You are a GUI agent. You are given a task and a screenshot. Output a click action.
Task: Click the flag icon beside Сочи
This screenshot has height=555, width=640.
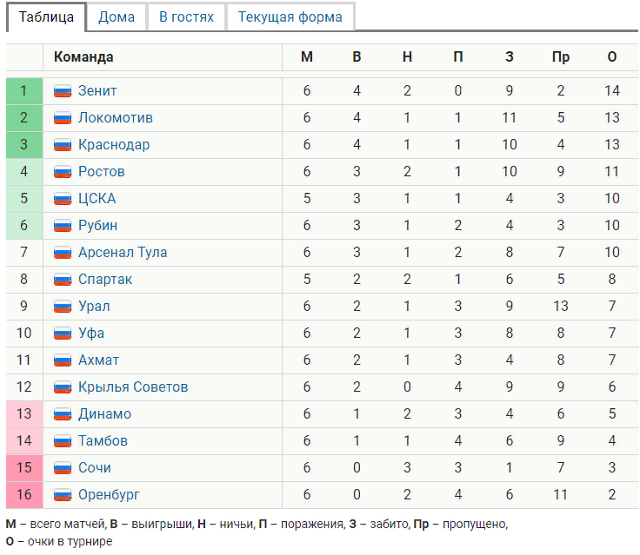[x=63, y=468]
